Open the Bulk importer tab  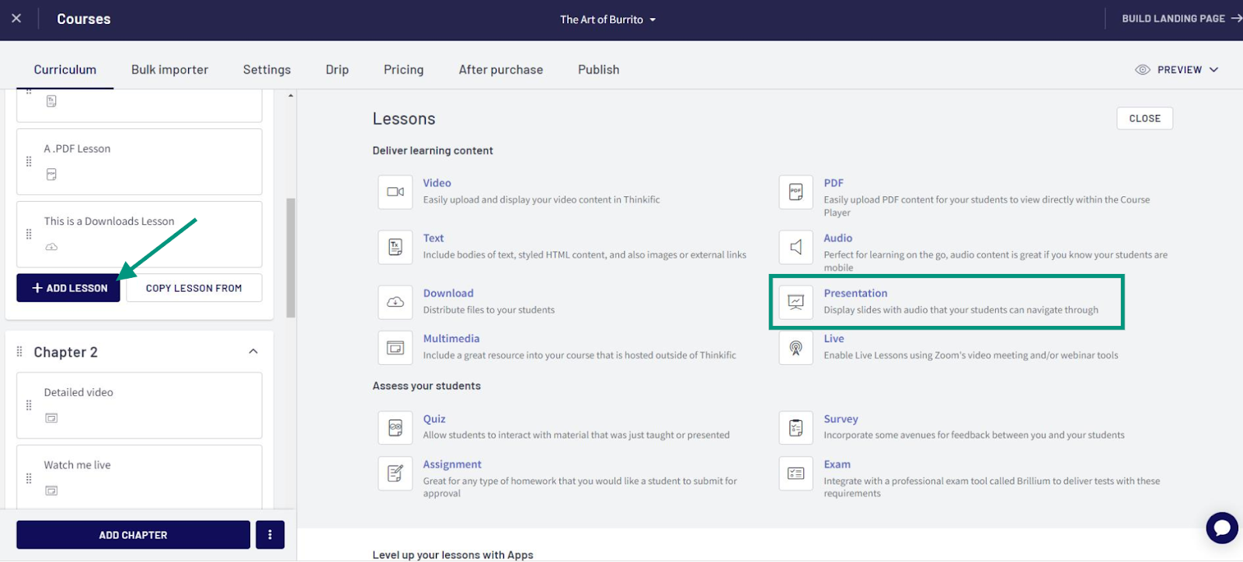tap(169, 70)
